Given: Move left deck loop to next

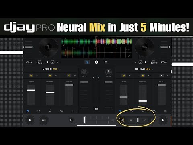Looking at the screenshot, I should point(57,62).
